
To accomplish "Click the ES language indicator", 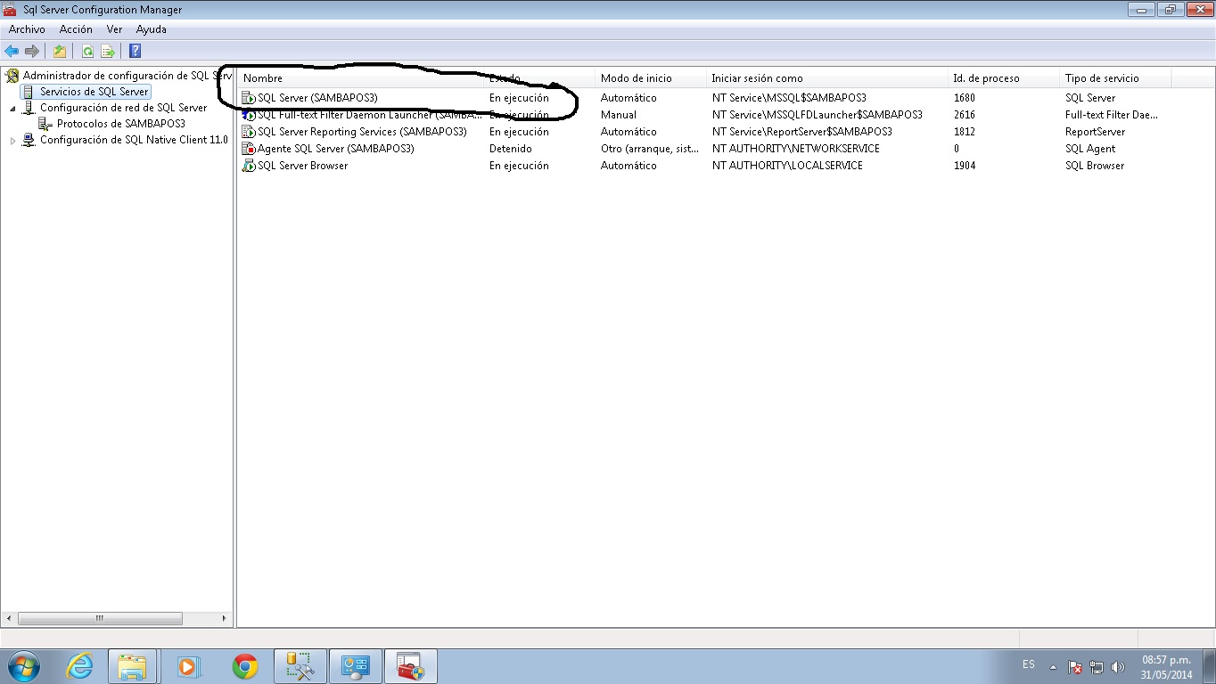I will tap(1029, 665).
